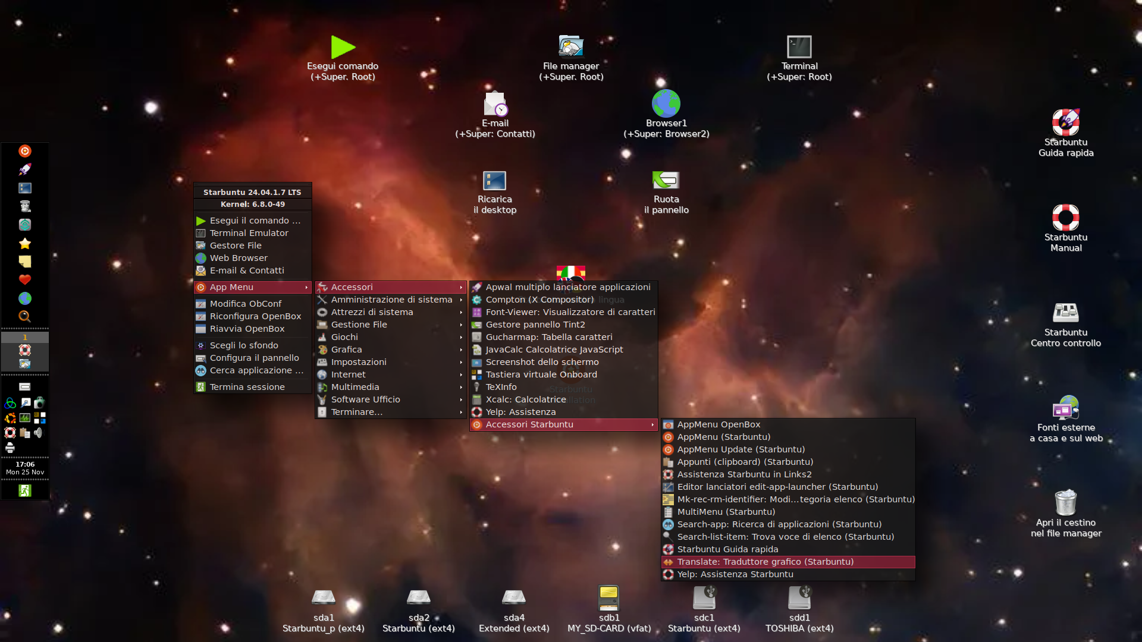This screenshot has width=1142, height=642.
Task: Click the speaker volume tray icon
Action: click(39, 433)
